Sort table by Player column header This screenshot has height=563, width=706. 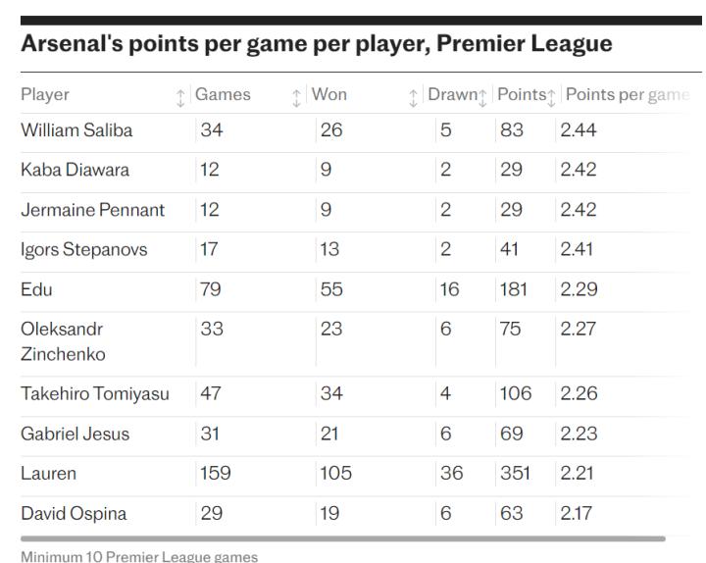coord(45,95)
